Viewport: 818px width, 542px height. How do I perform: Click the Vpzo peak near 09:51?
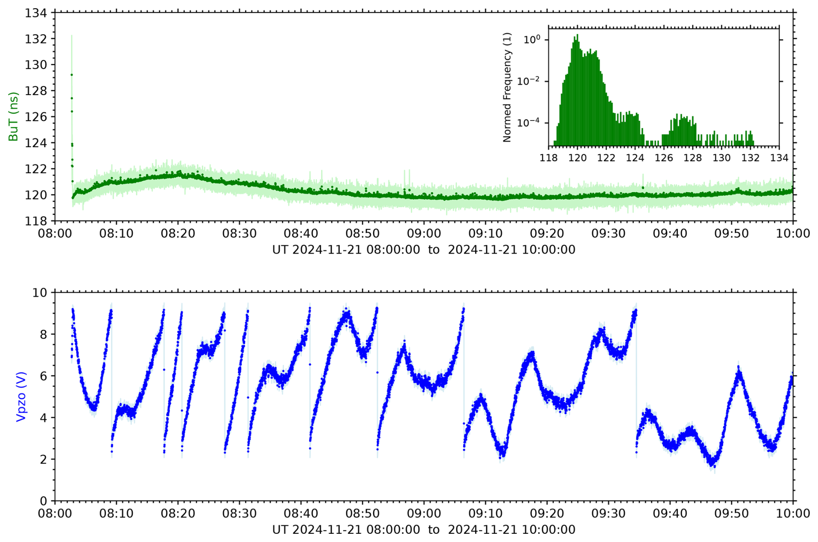[x=738, y=368]
